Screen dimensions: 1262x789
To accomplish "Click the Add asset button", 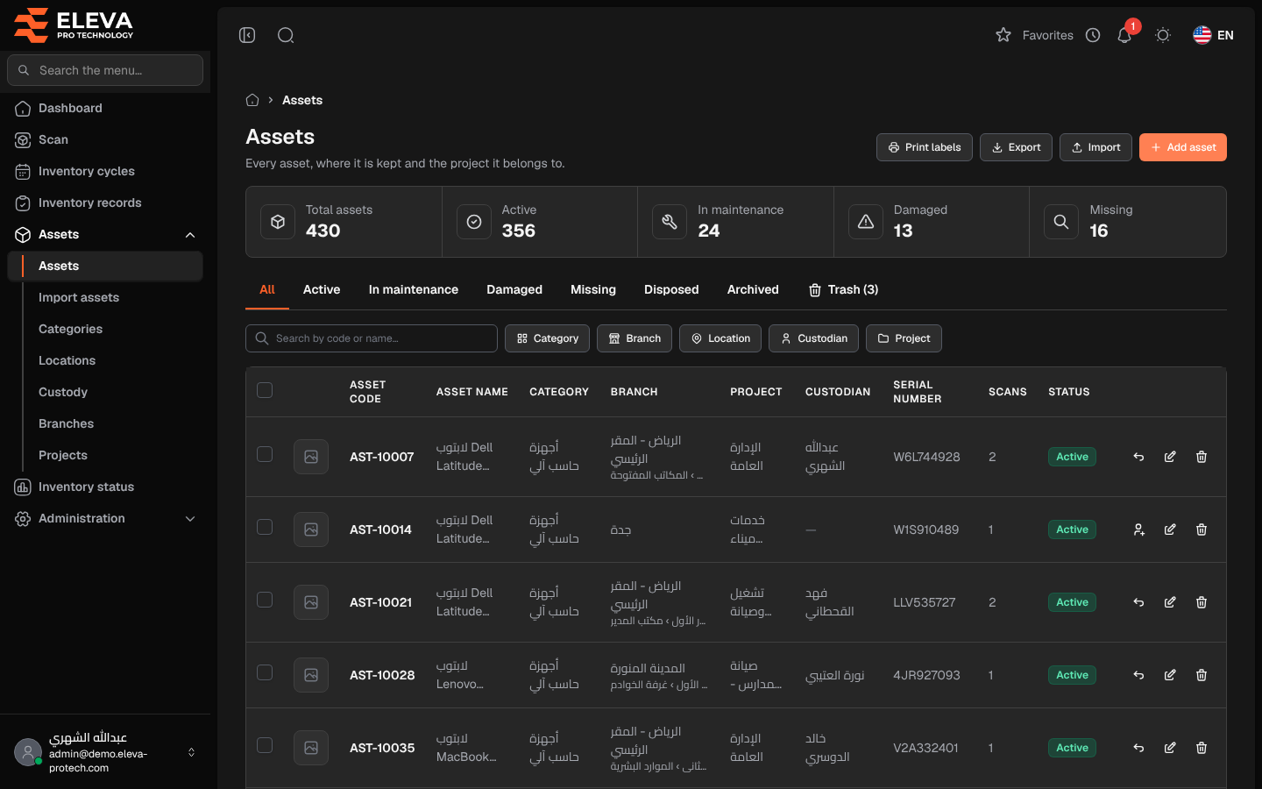I will 1183,147.
